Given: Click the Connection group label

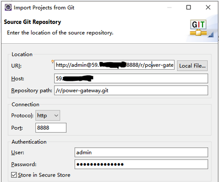Looking at the screenshot, I should [25, 104].
